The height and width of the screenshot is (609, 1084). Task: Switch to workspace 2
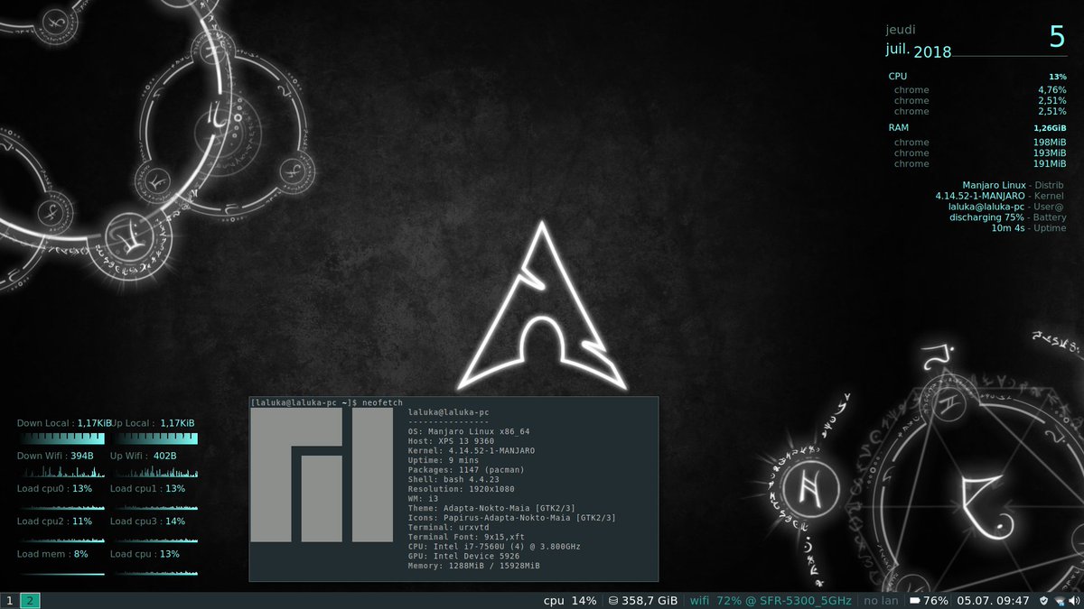point(28,600)
